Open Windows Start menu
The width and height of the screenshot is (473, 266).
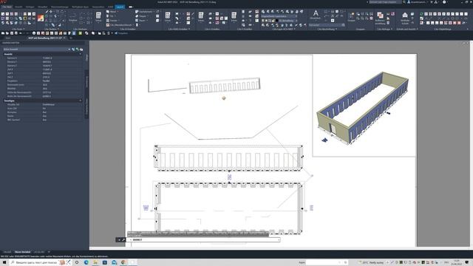pos(4,262)
